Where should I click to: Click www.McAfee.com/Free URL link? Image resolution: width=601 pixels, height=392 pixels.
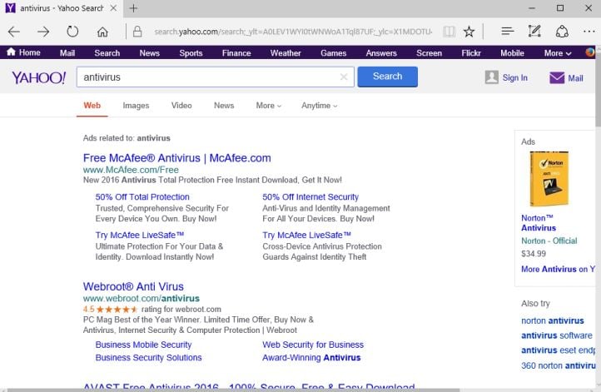[131, 170]
